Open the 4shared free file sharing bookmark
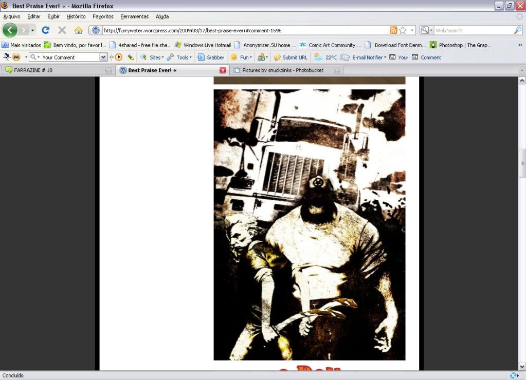The image size is (526, 380). point(140,45)
